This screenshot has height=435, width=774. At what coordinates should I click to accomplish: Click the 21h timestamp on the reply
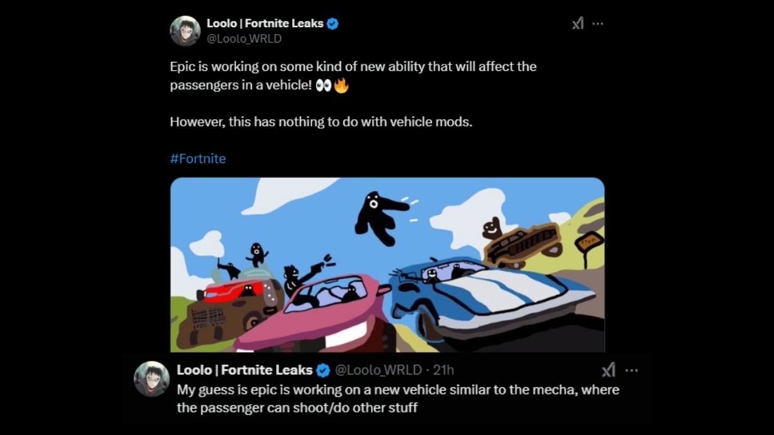tap(444, 370)
